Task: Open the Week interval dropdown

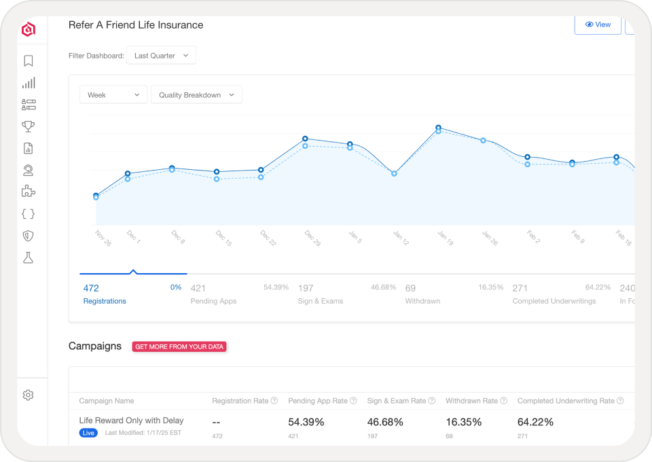Action: tap(113, 95)
